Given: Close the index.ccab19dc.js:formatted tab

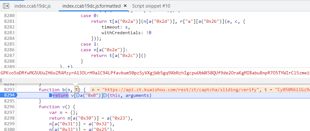Looking at the screenshot, I should click(x=125, y=6).
